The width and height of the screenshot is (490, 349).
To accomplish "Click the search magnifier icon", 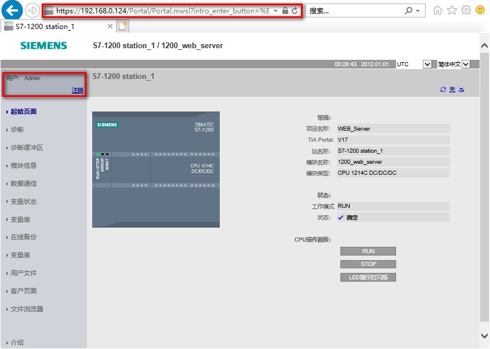I will pyautogui.click(x=408, y=11).
